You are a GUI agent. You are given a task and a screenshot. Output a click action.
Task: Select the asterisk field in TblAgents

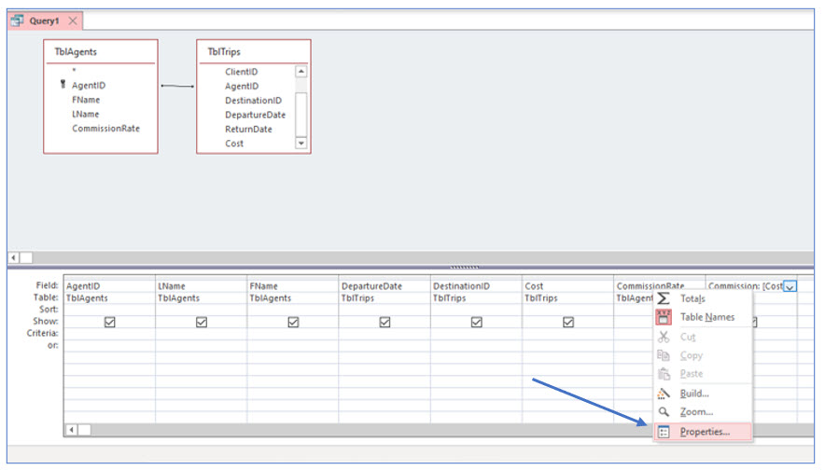click(x=74, y=70)
